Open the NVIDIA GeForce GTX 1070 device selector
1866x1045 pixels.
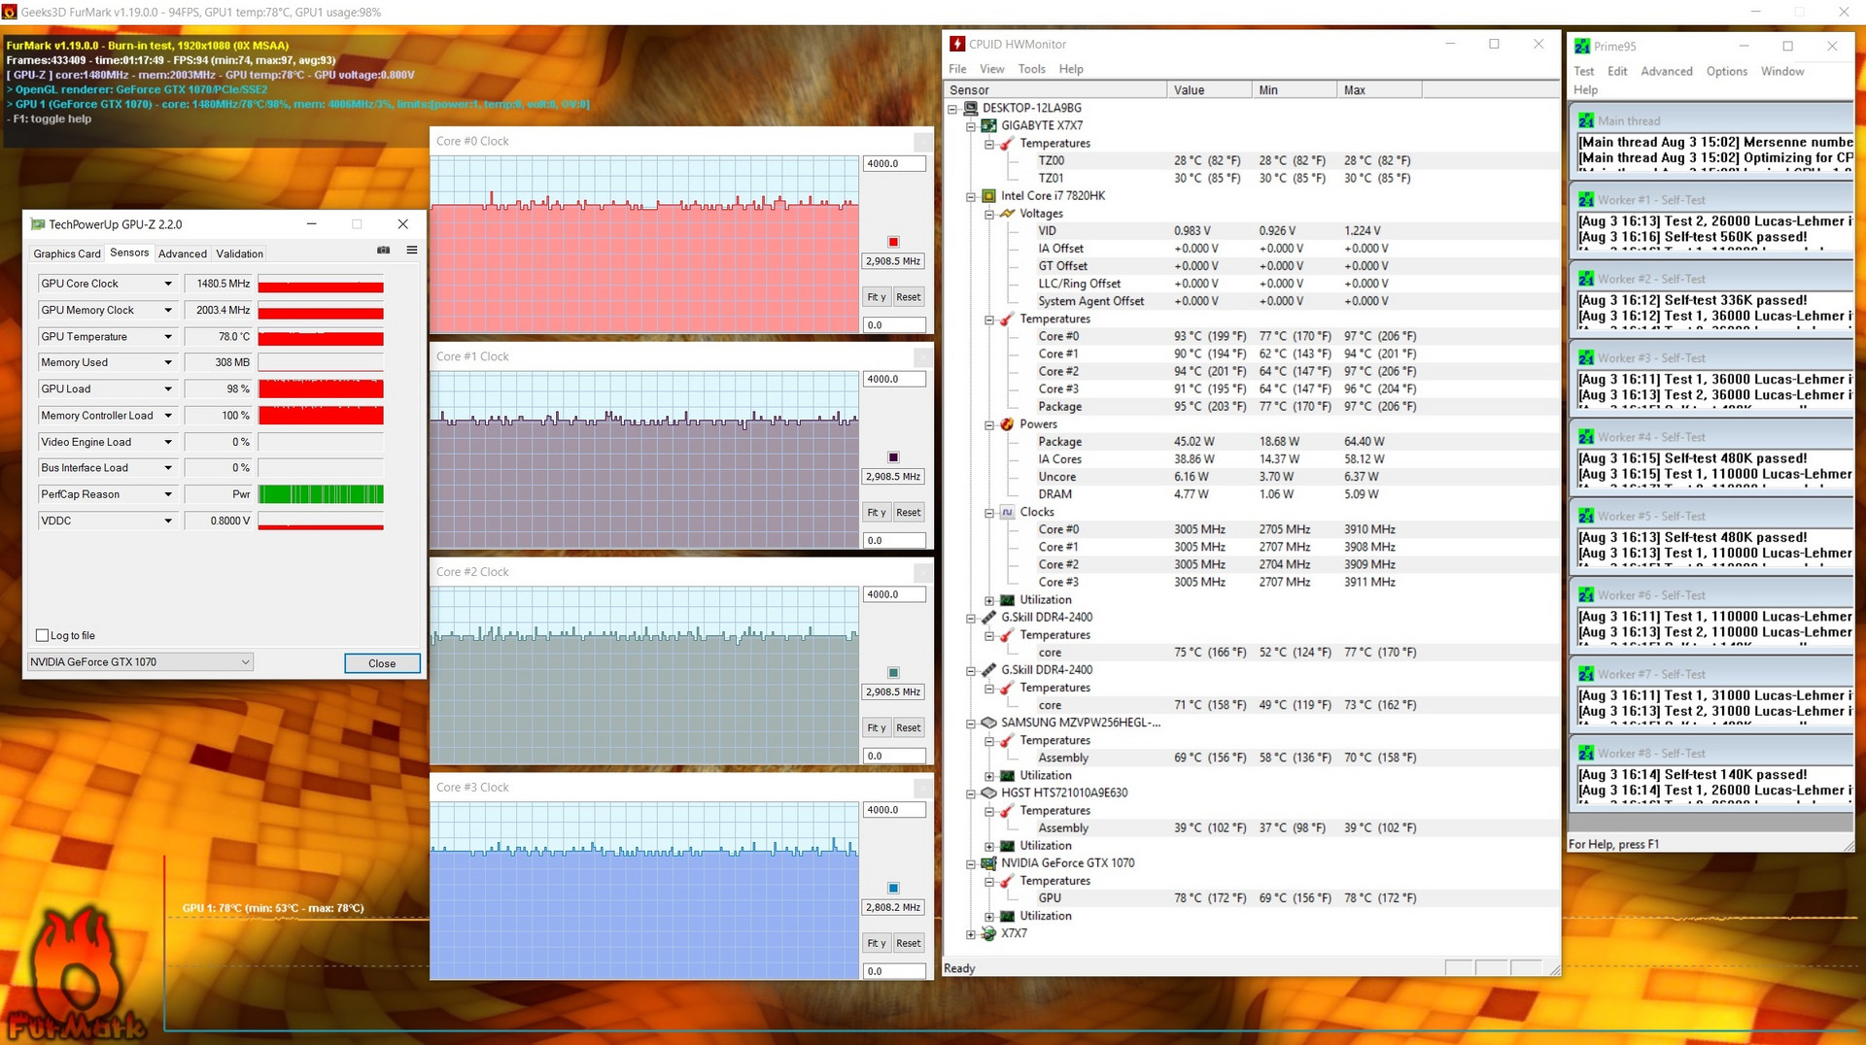tap(141, 662)
